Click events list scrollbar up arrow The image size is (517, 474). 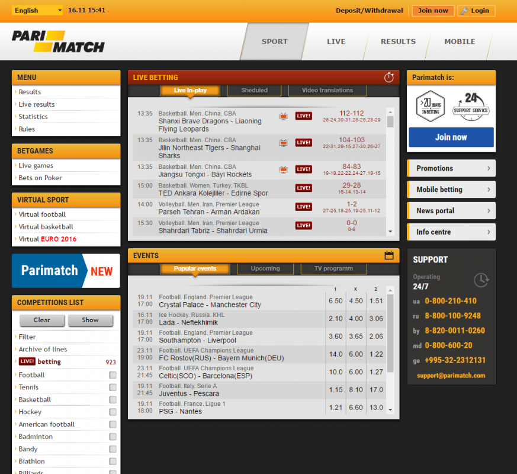pyautogui.click(x=390, y=290)
